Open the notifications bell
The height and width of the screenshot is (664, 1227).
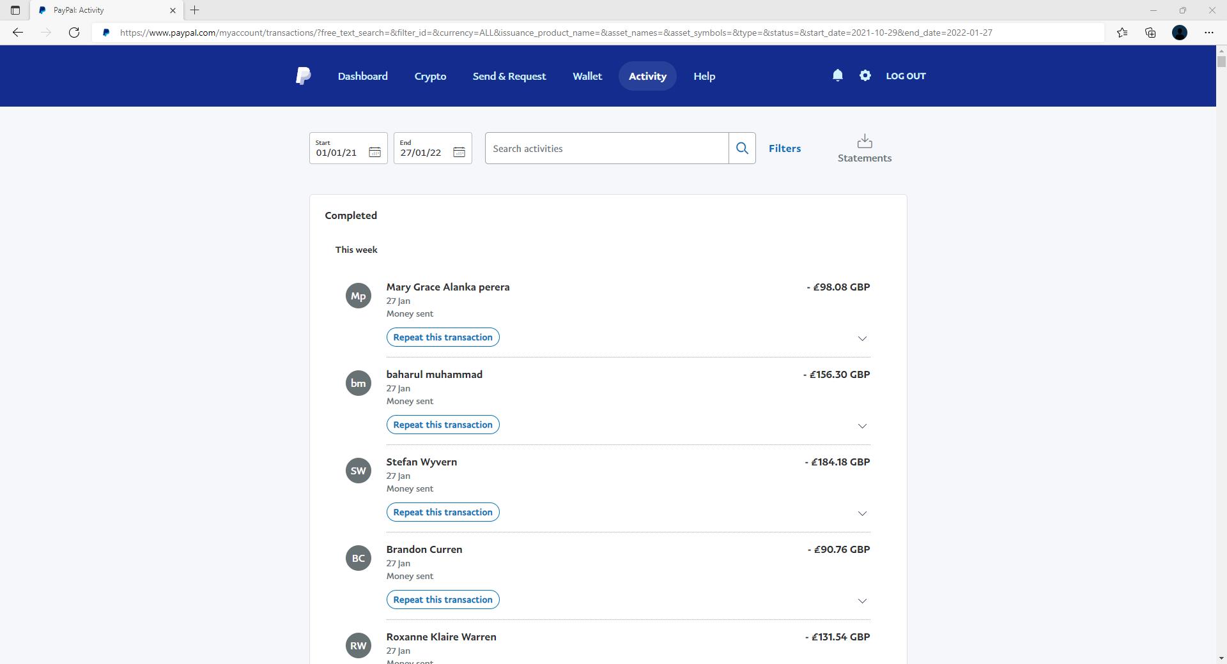click(837, 75)
